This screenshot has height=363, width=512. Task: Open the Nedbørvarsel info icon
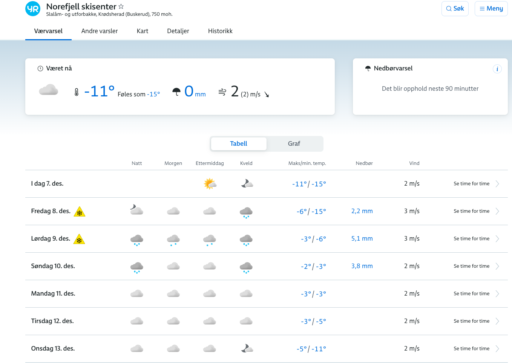point(497,69)
